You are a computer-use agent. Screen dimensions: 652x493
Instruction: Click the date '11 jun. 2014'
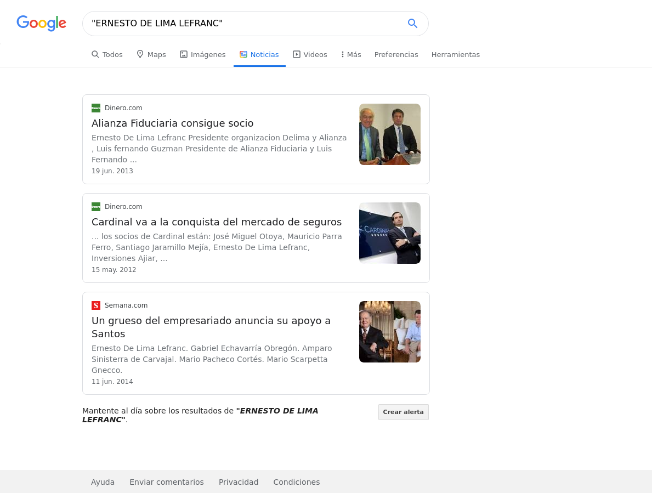tap(112, 382)
